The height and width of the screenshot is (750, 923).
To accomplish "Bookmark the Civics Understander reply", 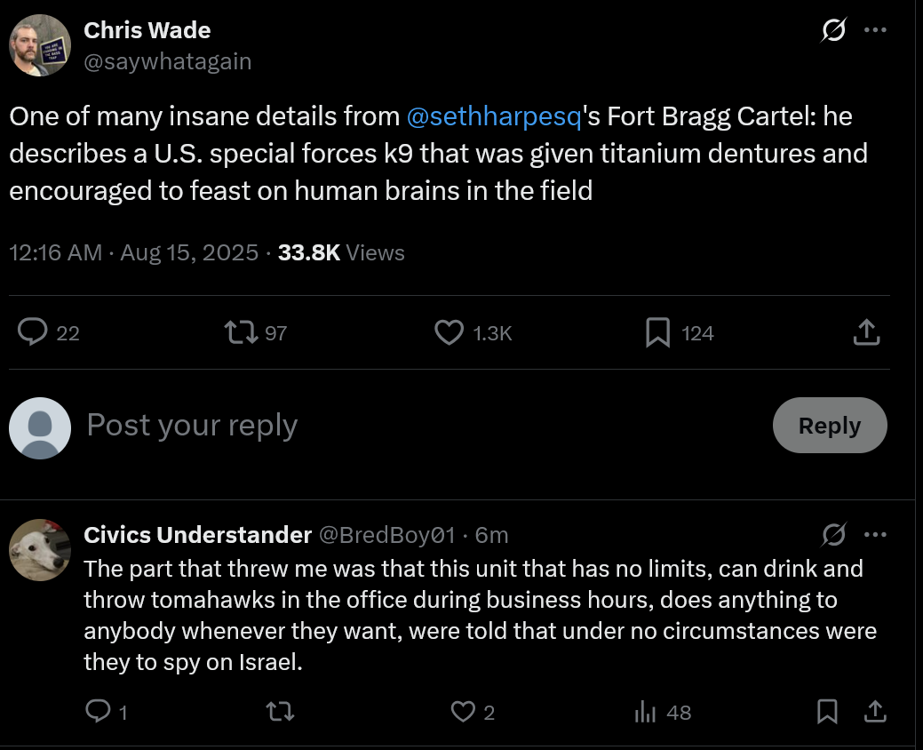I will click(x=827, y=711).
